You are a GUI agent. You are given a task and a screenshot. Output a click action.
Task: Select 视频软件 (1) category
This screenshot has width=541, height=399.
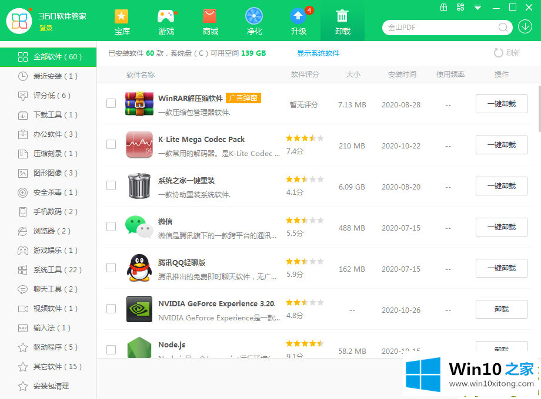pyautogui.click(x=48, y=309)
